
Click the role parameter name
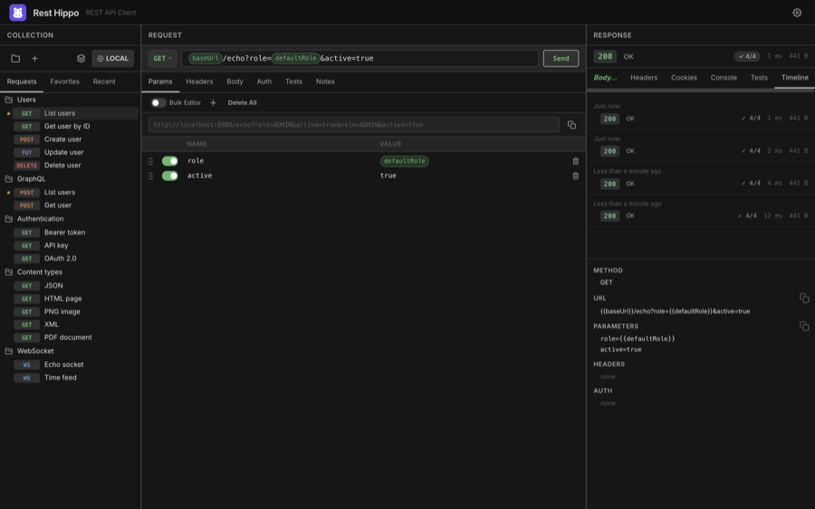click(196, 161)
